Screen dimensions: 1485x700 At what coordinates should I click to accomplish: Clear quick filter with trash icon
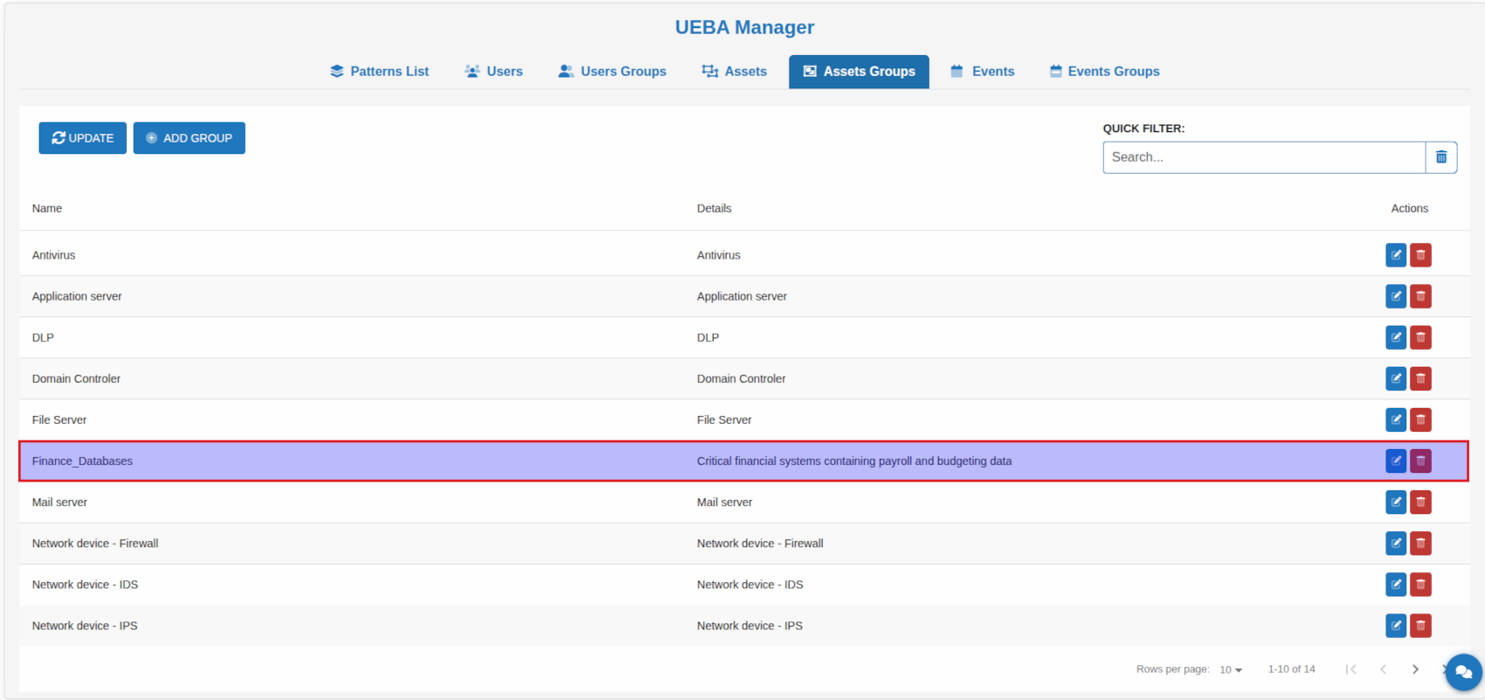1440,157
